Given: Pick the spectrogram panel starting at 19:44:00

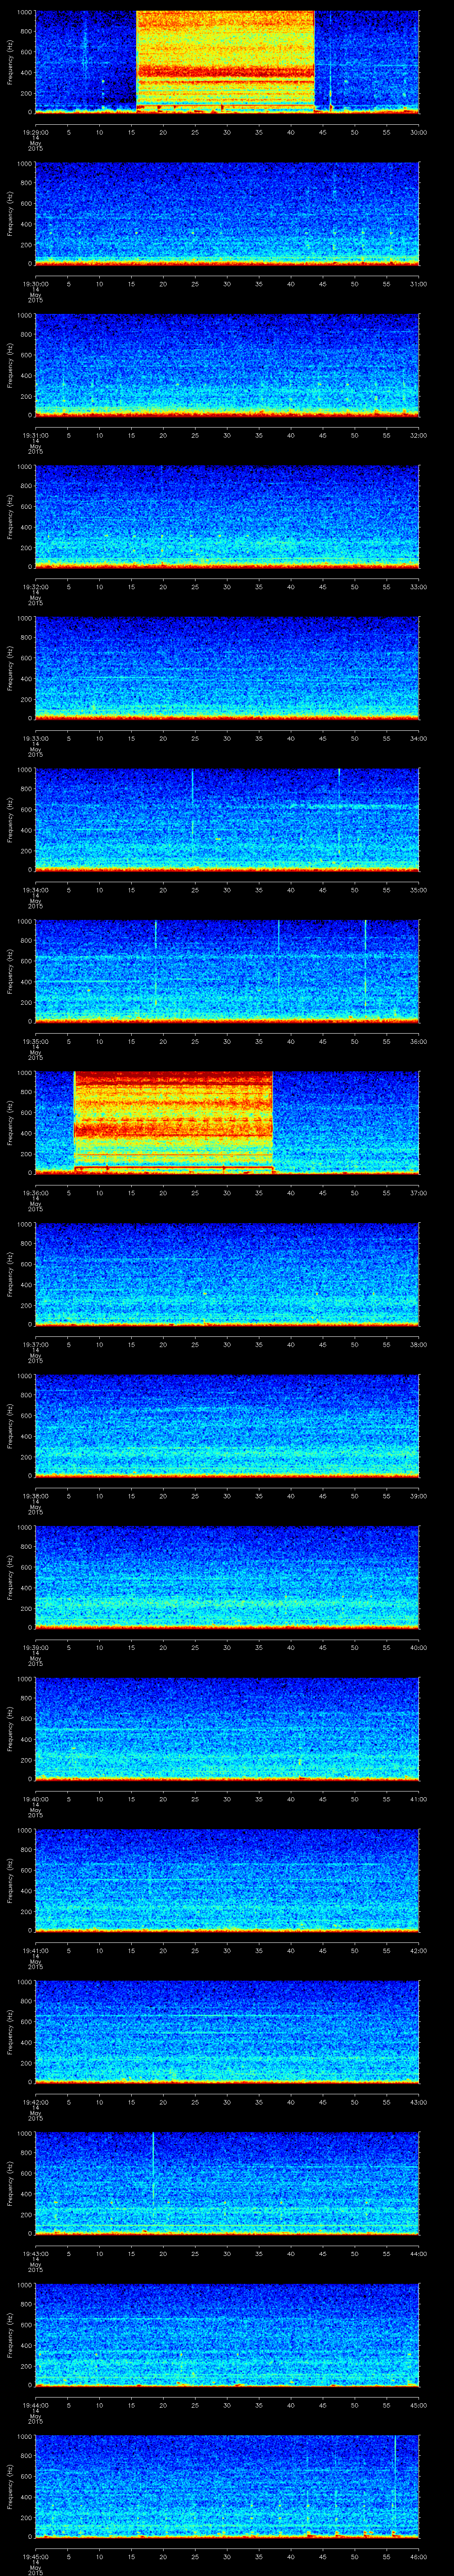Looking at the screenshot, I should (227, 2334).
